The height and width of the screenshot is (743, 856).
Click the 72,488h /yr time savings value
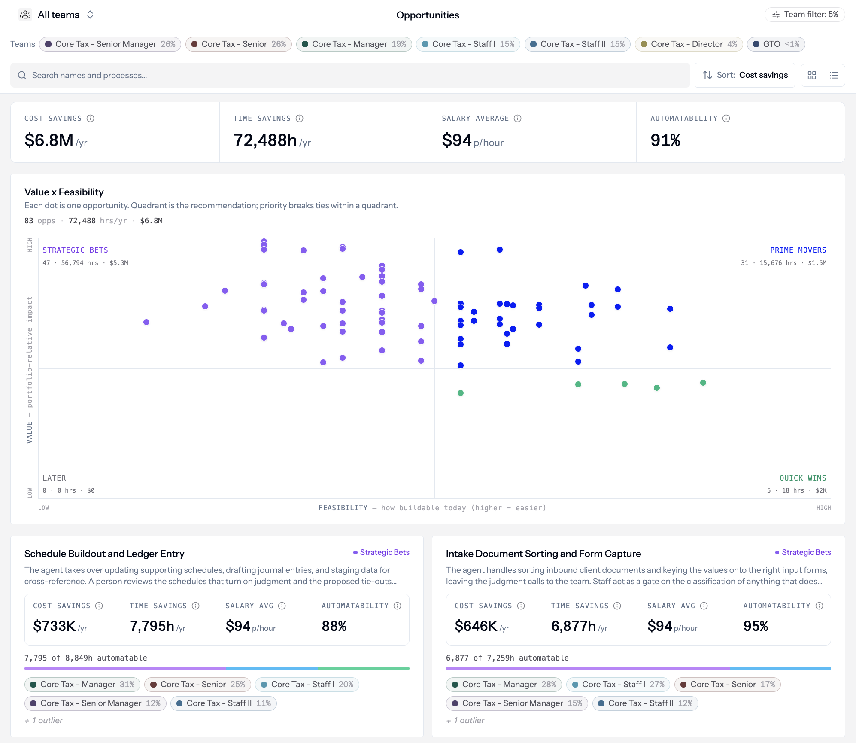(x=272, y=140)
